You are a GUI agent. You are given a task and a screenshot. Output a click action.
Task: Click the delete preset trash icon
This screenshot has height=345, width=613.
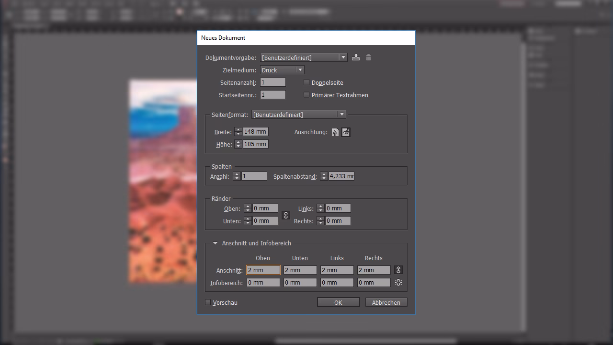click(x=368, y=57)
